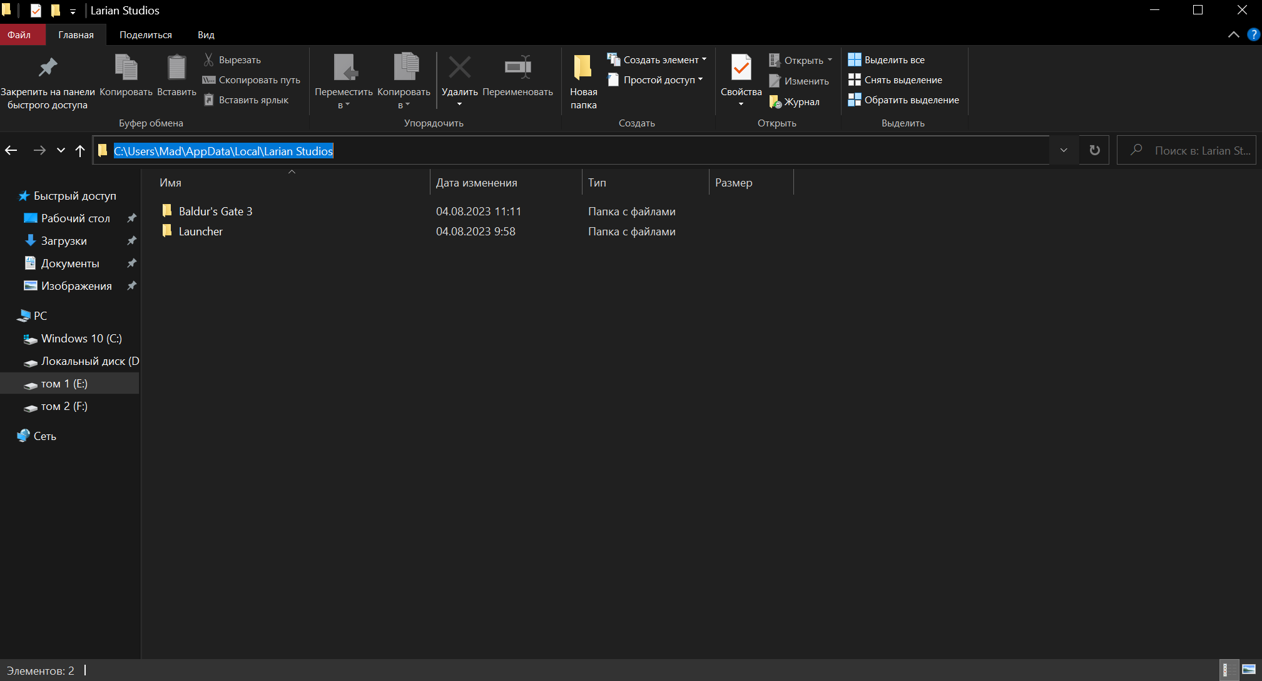1262x681 pixels.
Task: Click the address bar path field
Action: pos(571,151)
